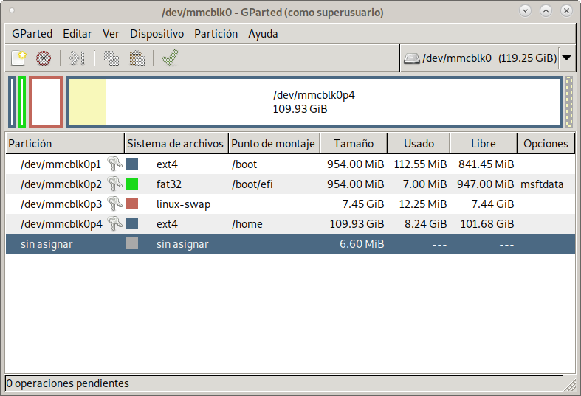Click the /home mount point cell

coord(247,224)
